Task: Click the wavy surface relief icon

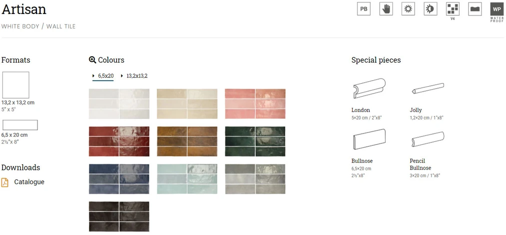Action: (x=475, y=9)
